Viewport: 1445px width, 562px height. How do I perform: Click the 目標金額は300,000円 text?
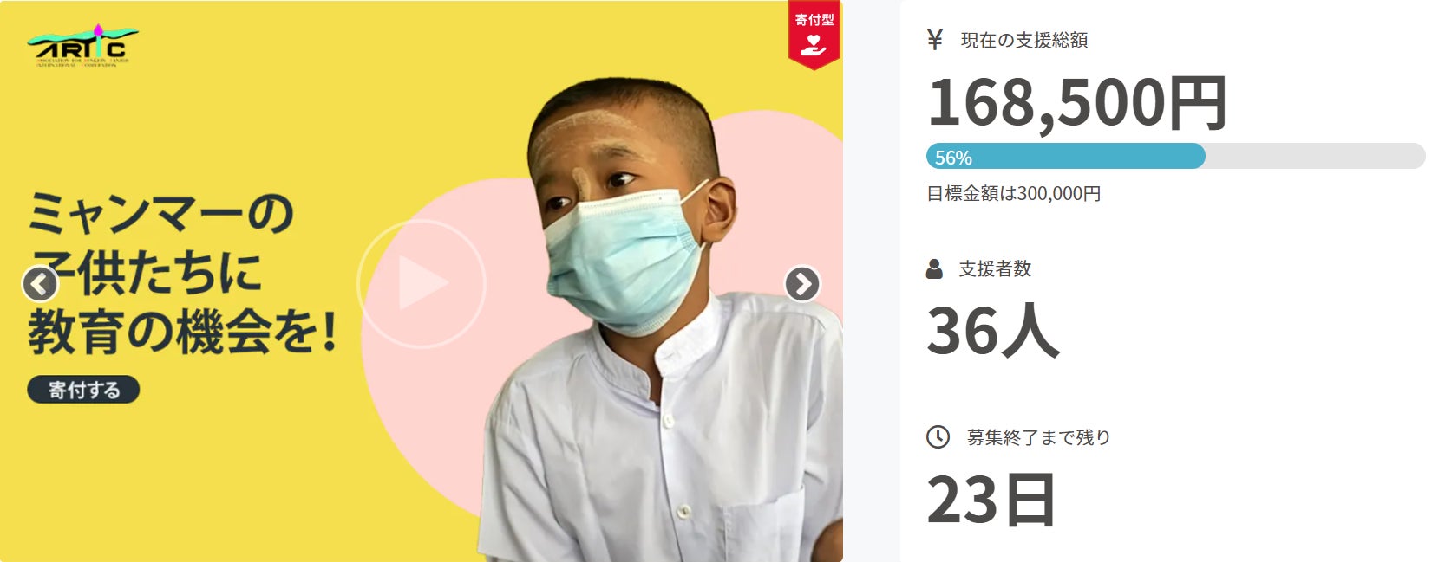point(1014,194)
